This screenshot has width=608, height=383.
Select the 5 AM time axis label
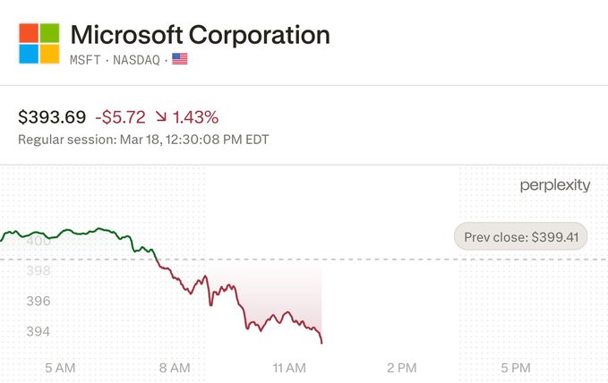[x=59, y=367]
